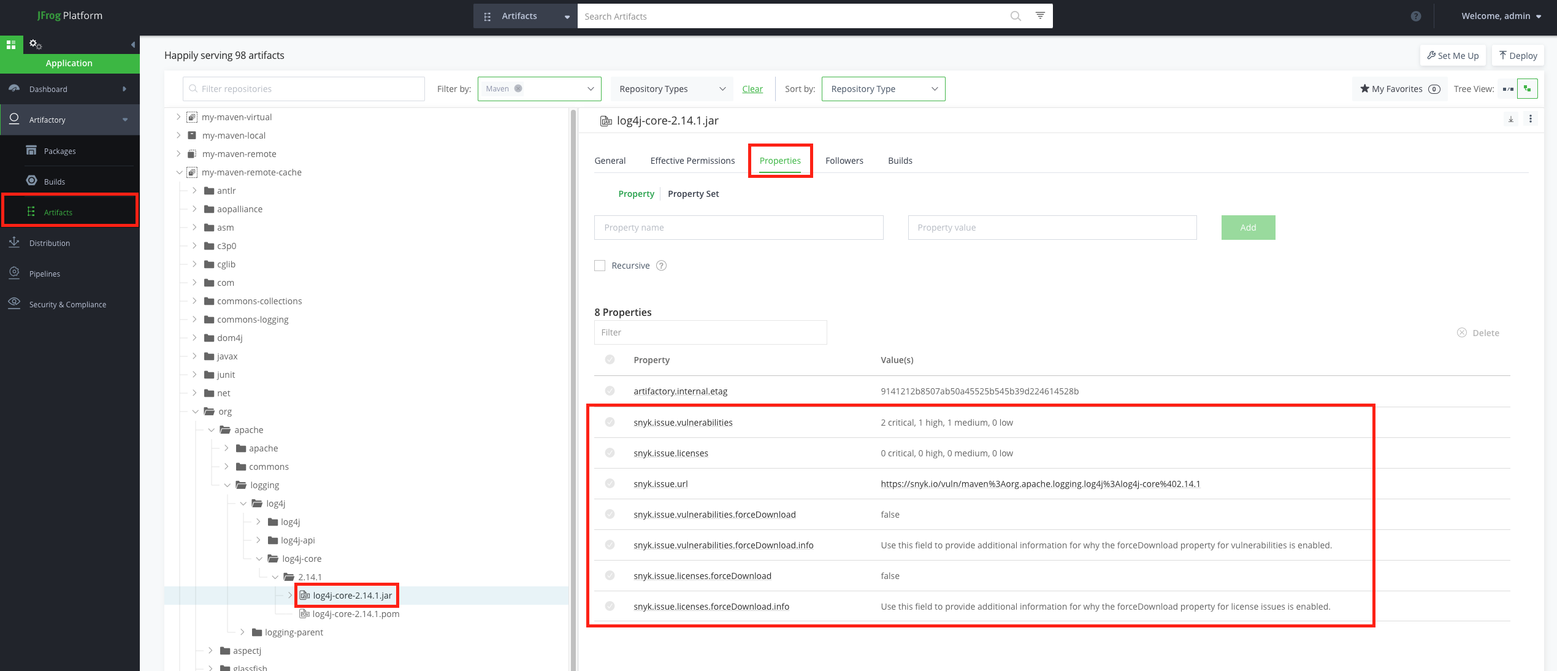1557x671 pixels.
Task: Click the search magnifier icon
Action: [x=1016, y=16]
